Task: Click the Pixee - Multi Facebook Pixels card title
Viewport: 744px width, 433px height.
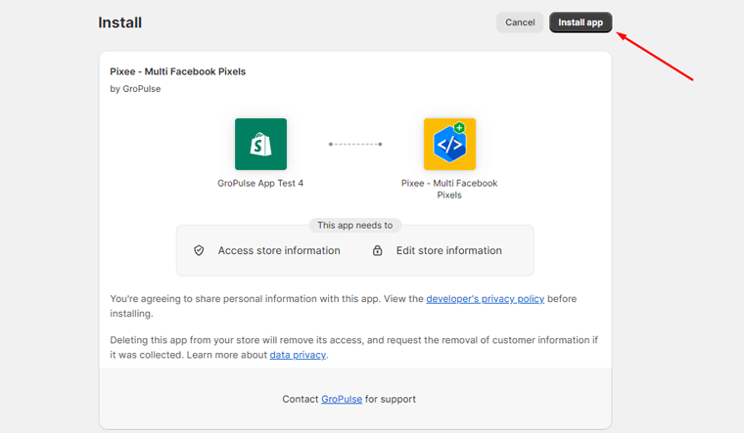Action: coord(178,71)
